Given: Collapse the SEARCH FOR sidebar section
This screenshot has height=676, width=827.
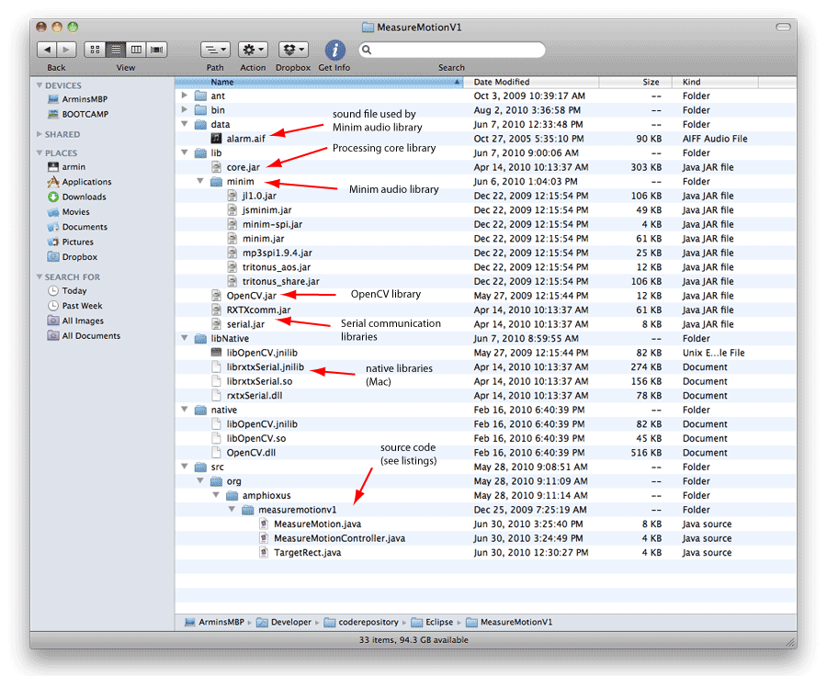Looking at the screenshot, I should 39,276.
